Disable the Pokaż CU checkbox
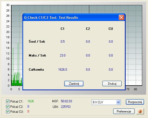The width and height of the screenshot is (148, 118). coord(8,112)
